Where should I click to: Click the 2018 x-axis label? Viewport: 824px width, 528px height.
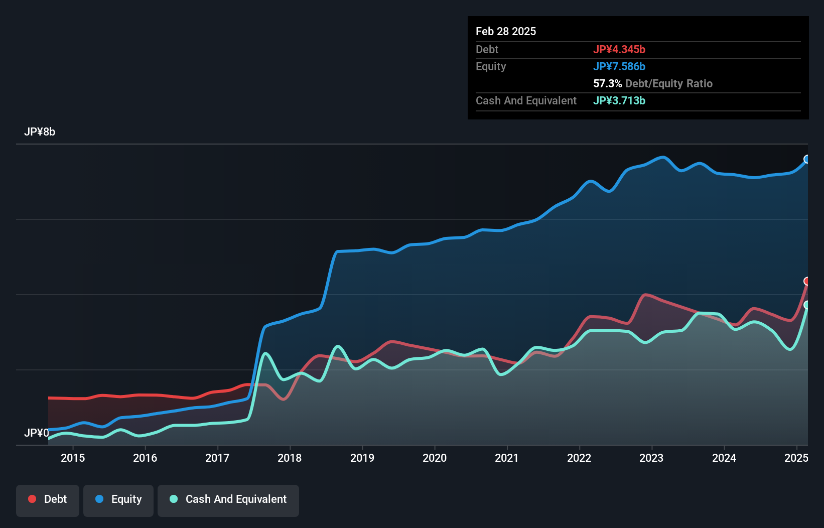click(290, 458)
